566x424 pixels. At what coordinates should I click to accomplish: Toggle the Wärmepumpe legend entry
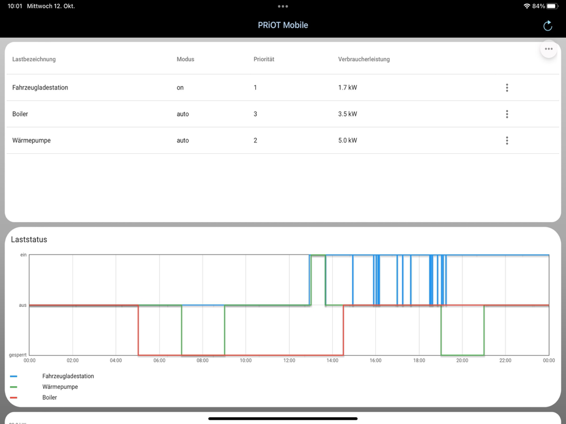tap(60, 387)
